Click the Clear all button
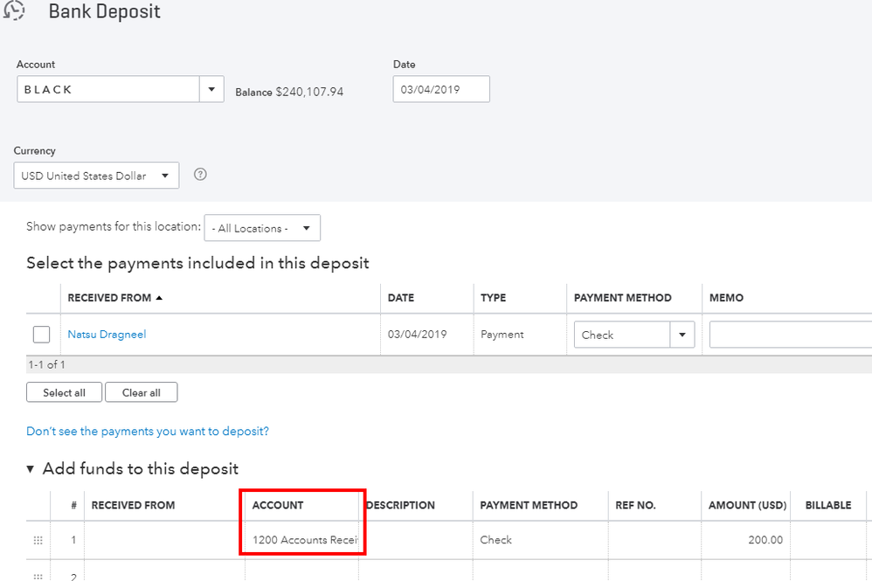 pos(141,392)
